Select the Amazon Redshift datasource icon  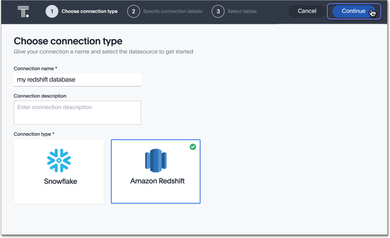click(156, 160)
